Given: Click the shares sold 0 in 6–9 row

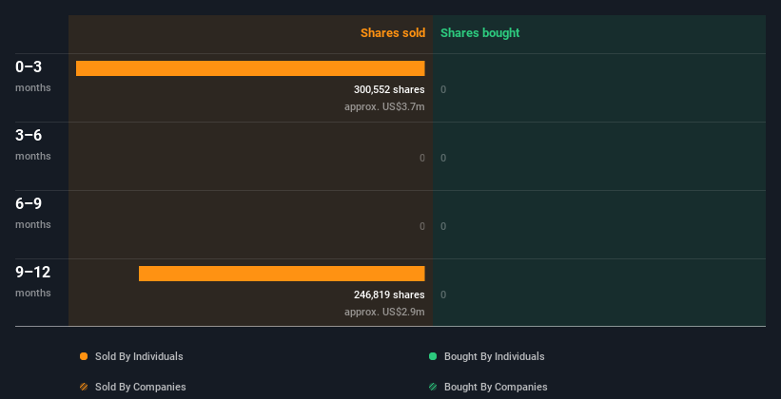Looking at the screenshot, I should tap(422, 226).
